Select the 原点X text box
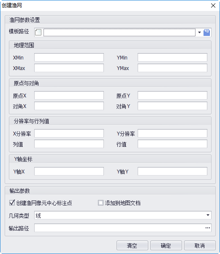 69,95
